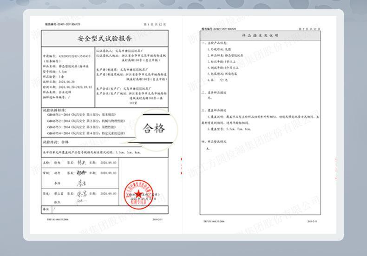Click the 二、差异样品描述 heading

tap(214, 92)
